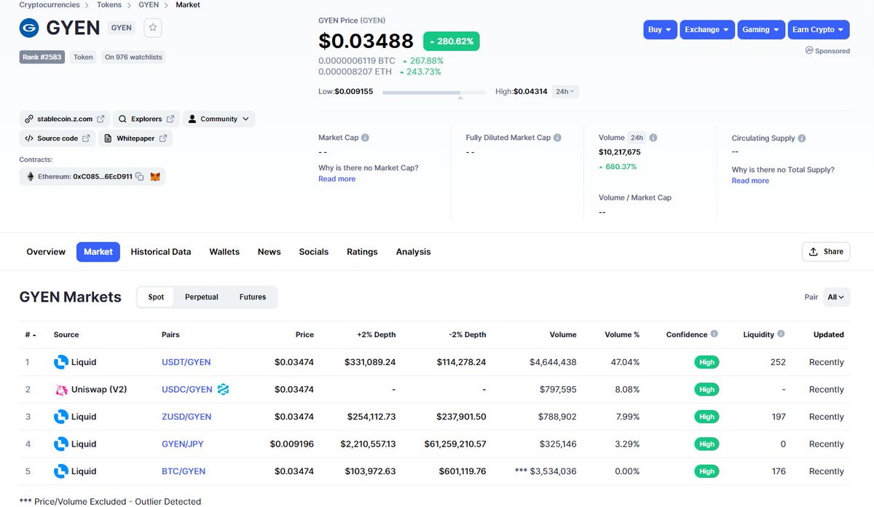
Task: Open the Wallets tab
Action: (224, 251)
